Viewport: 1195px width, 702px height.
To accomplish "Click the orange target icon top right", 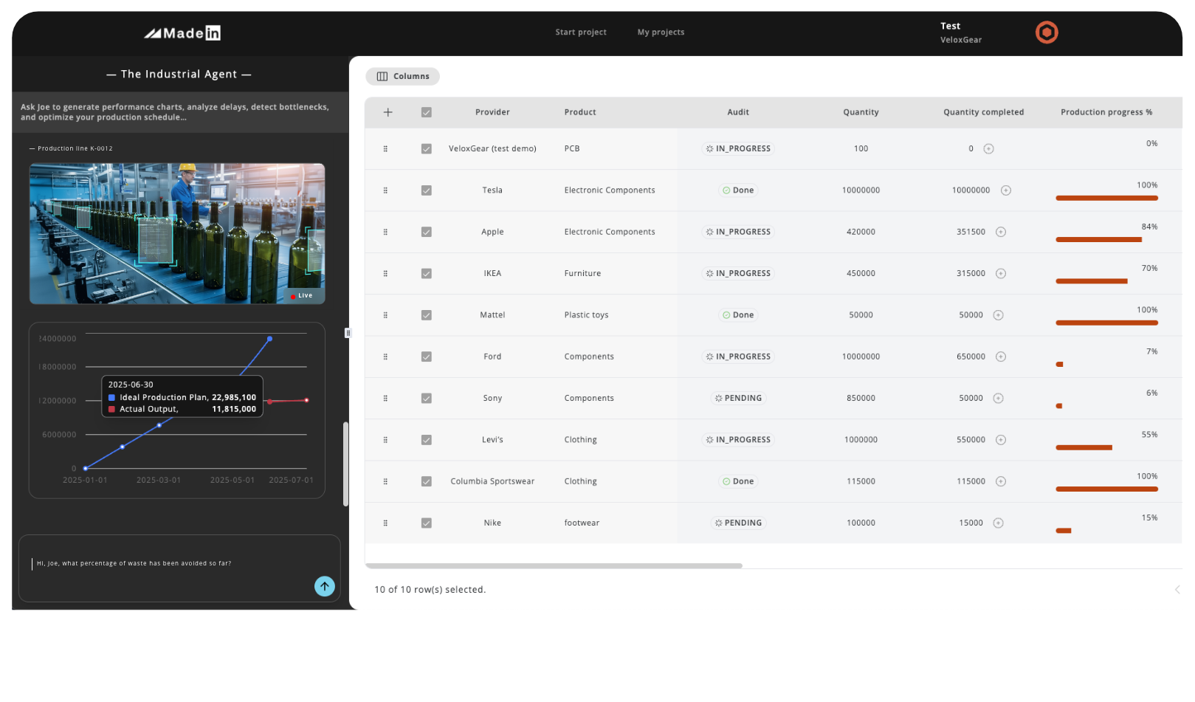I will click(1046, 32).
